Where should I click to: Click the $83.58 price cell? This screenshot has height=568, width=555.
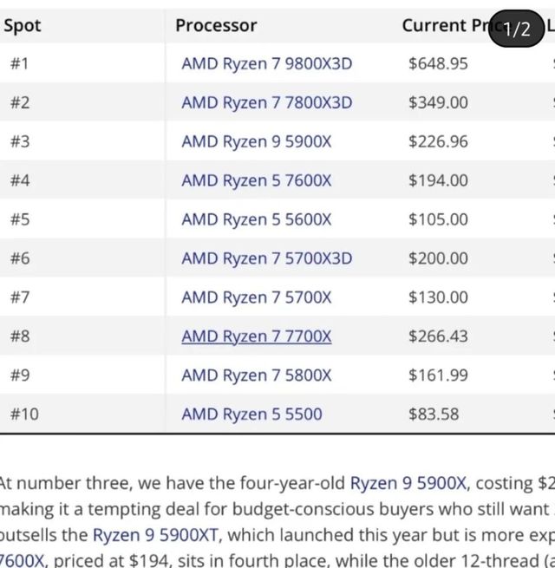point(434,415)
